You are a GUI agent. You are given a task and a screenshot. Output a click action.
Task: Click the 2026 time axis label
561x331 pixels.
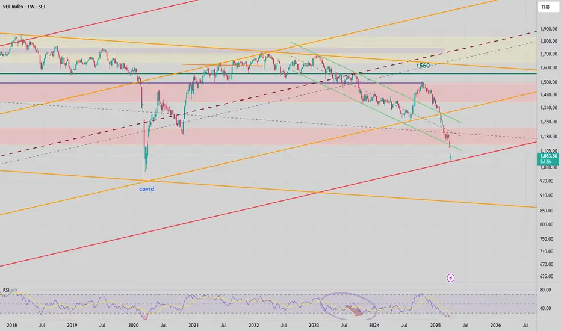click(x=495, y=325)
